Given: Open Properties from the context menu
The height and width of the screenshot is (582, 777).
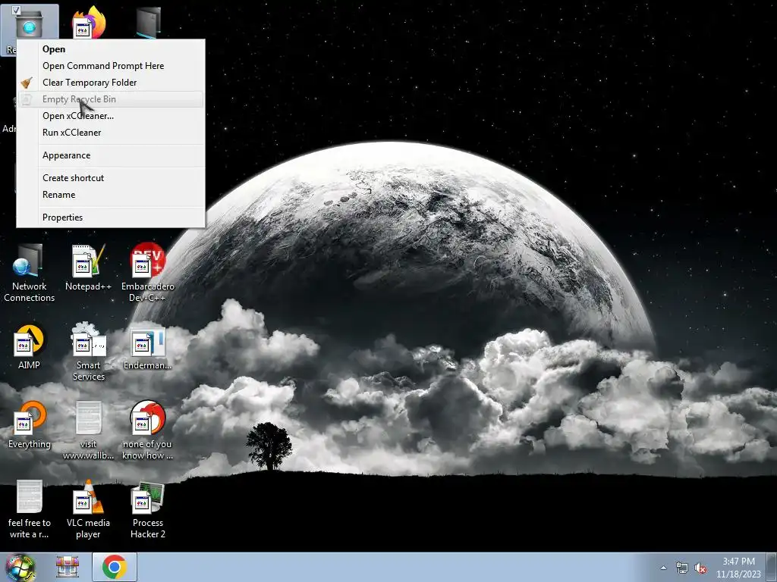Looking at the screenshot, I should (111, 217).
